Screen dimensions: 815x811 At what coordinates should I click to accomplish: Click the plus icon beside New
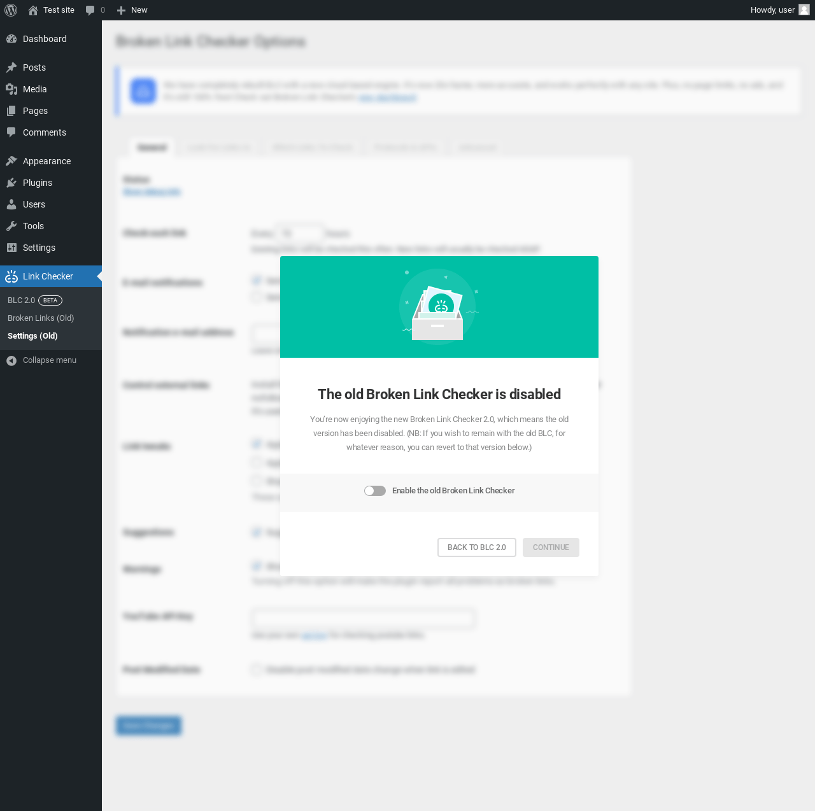coord(121,10)
